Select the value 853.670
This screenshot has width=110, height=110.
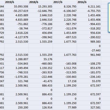click(x=89, y=68)
